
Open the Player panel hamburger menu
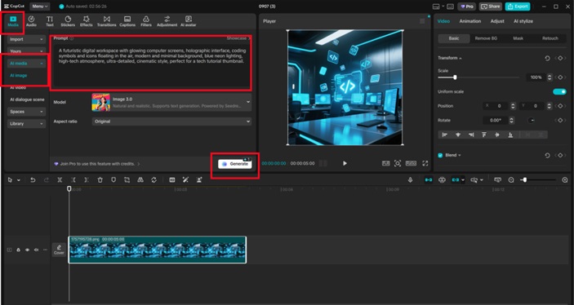click(x=422, y=21)
